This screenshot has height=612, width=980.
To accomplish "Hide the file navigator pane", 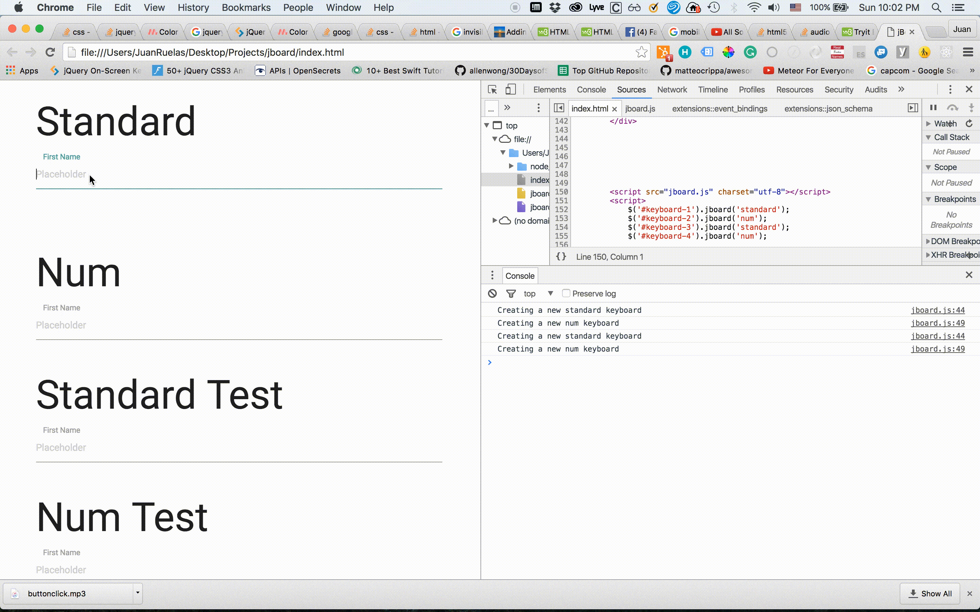I will (559, 108).
